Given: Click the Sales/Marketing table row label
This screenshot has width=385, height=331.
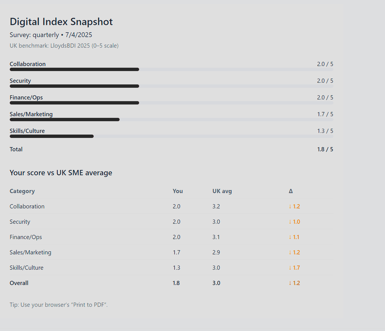Looking at the screenshot, I should [30, 252].
